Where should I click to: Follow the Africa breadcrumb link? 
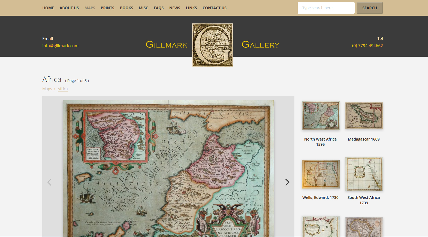tap(63, 89)
